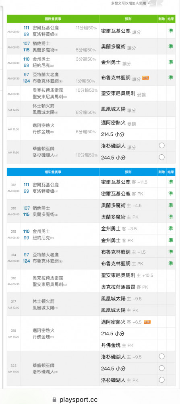Click 金州勇士 客 PK prediction
Screen dimensions: 180x404
pyautogui.click(x=117, y=240)
